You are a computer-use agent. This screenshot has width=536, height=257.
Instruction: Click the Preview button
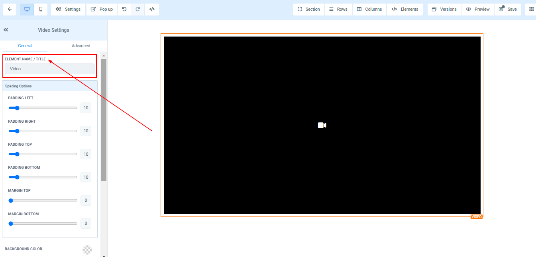click(x=478, y=9)
